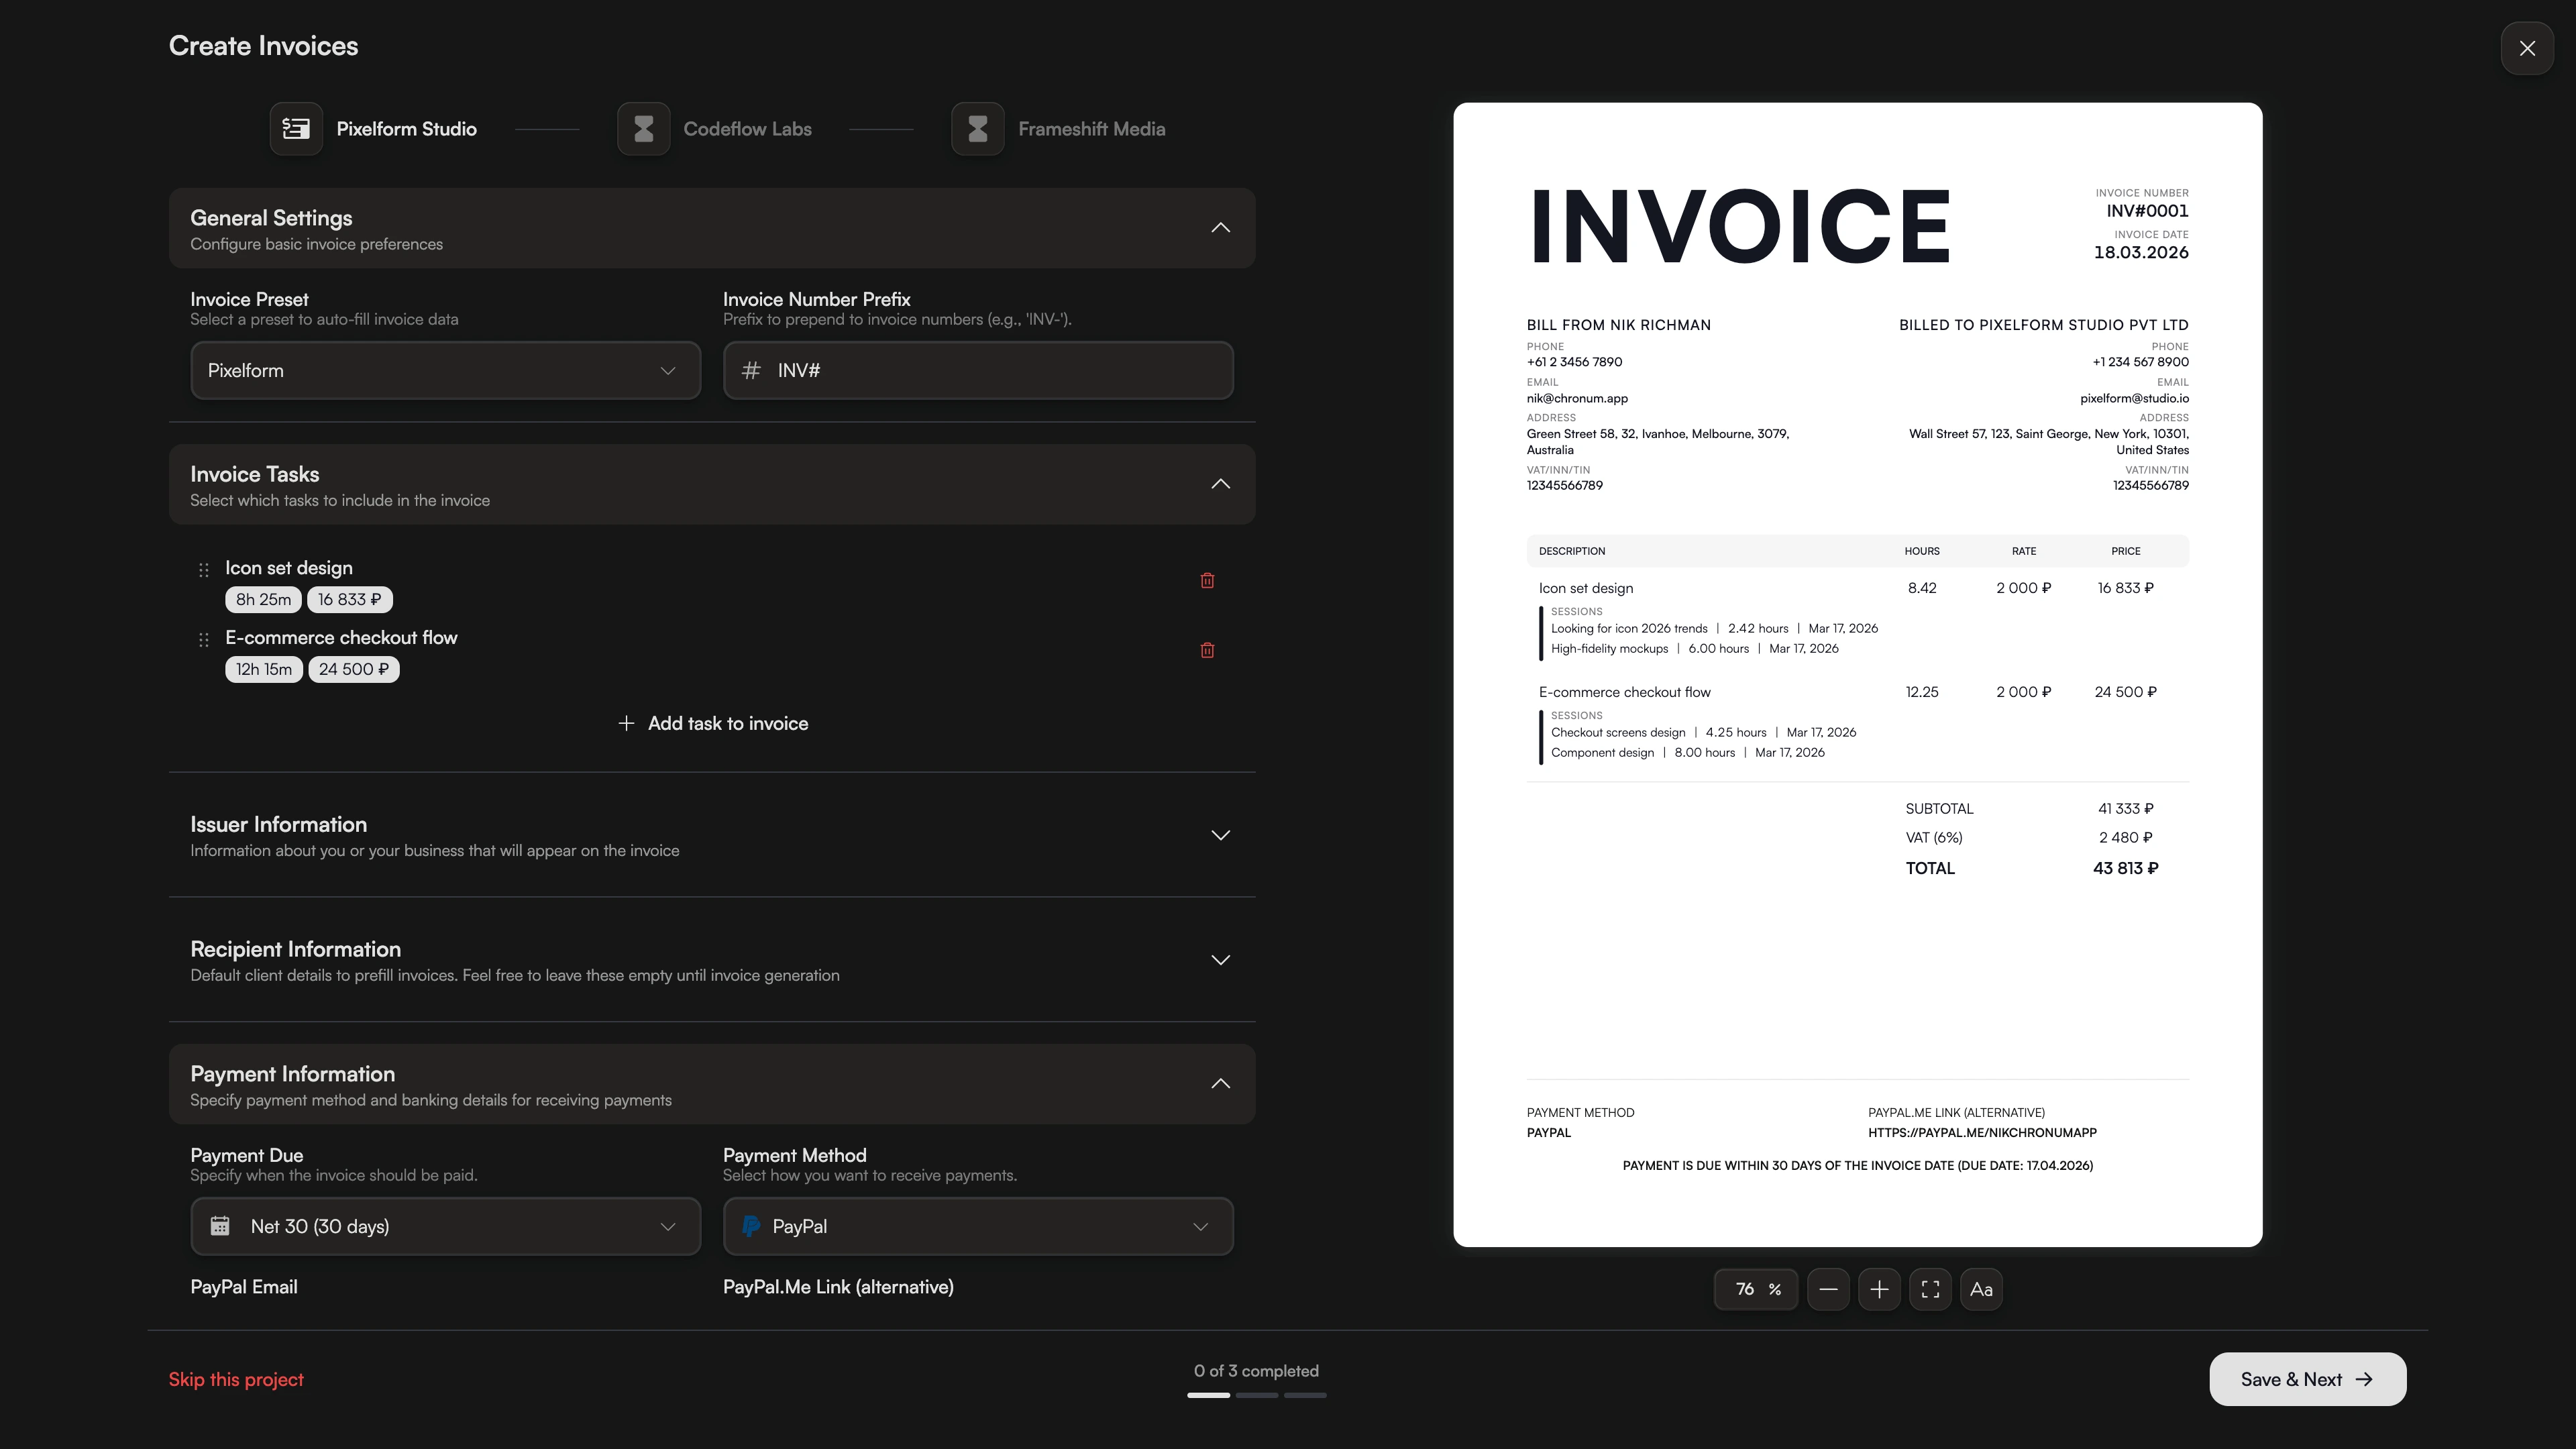Zoom in on the invoice preview
The image size is (2576, 1449).
pyautogui.click(x=1879, y=1289)
